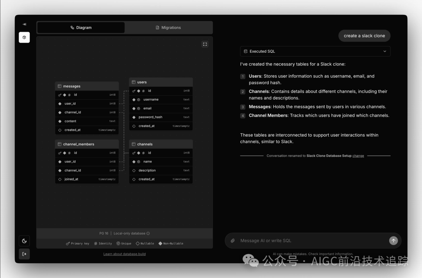Click the description column in channels
The width and height of the screenshot is (422, 278).
[x=161, y=171]
